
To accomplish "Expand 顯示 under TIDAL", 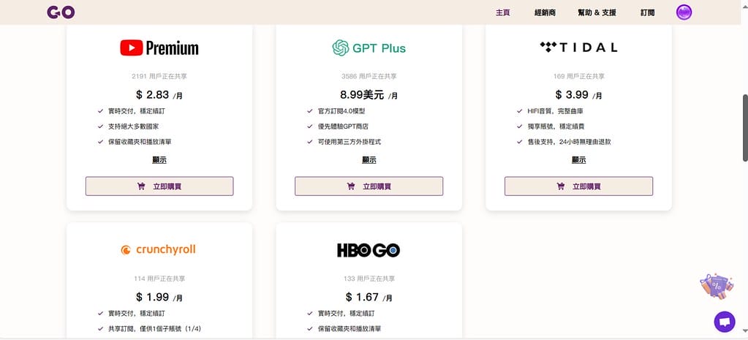I will coord(578,160).
